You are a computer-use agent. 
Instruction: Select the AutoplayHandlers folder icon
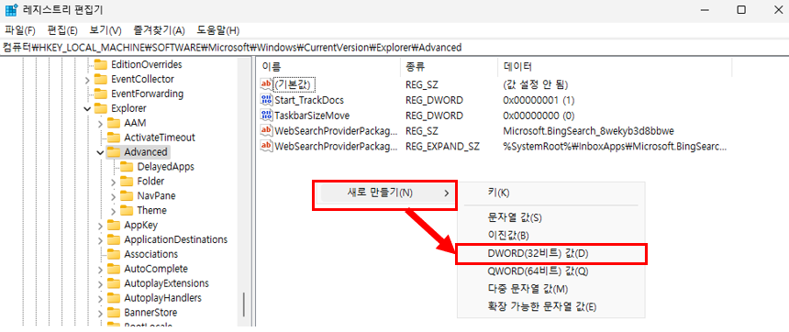point(115,298)
